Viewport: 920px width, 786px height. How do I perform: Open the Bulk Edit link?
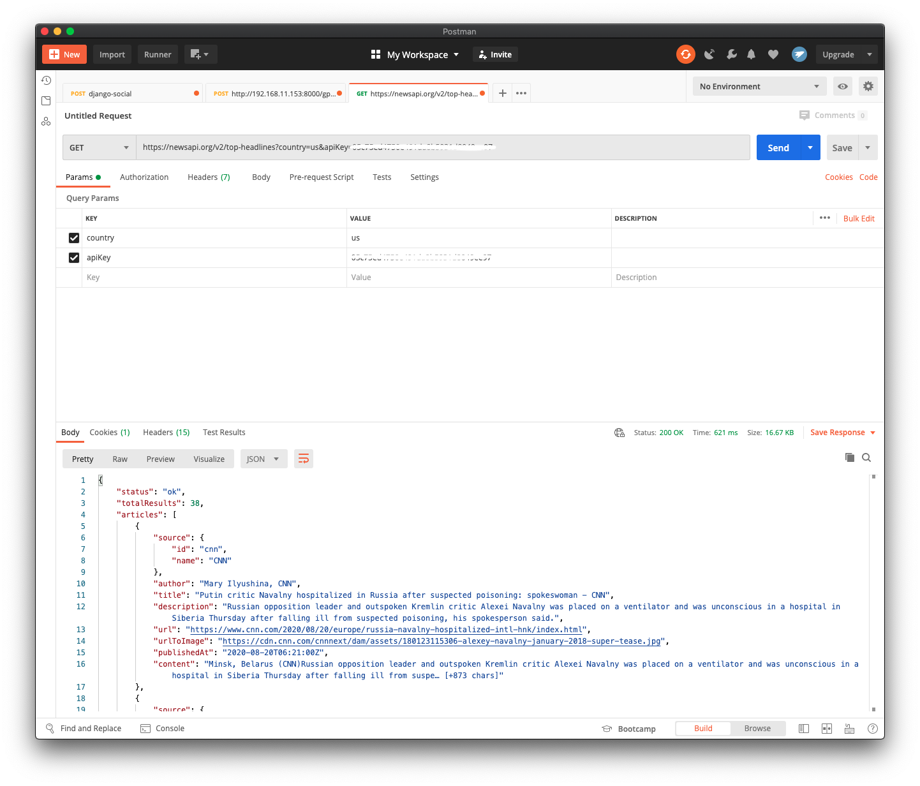coord(859,218)
